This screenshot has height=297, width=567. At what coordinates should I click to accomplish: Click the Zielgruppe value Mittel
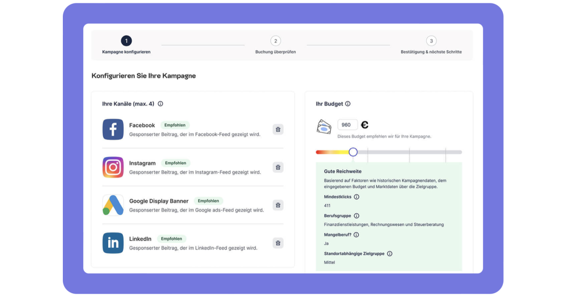click(329, 262)
